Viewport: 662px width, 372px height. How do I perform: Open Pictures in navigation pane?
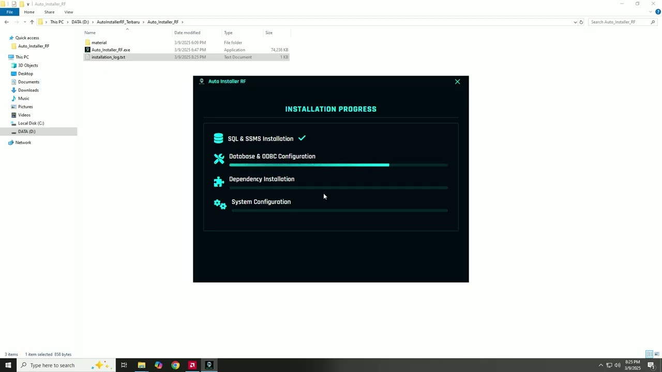(x=25, y=106)
